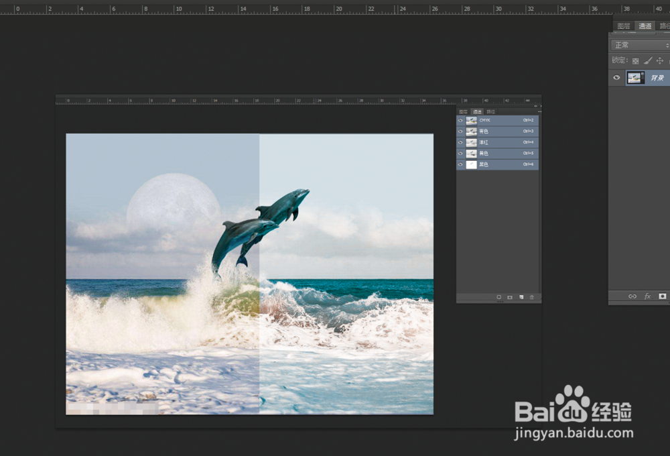Open the inner channels panel flyout menu
The image size is (670, 456).
click(x=539, y=111)
